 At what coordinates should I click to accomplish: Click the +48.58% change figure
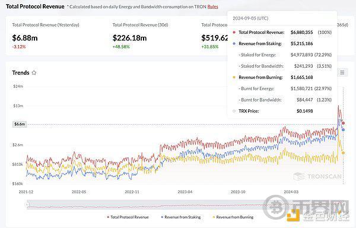[121, 47]
